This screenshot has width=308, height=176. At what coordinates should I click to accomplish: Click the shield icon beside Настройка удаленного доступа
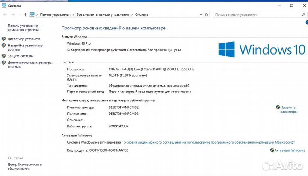(x=3, y=46)
